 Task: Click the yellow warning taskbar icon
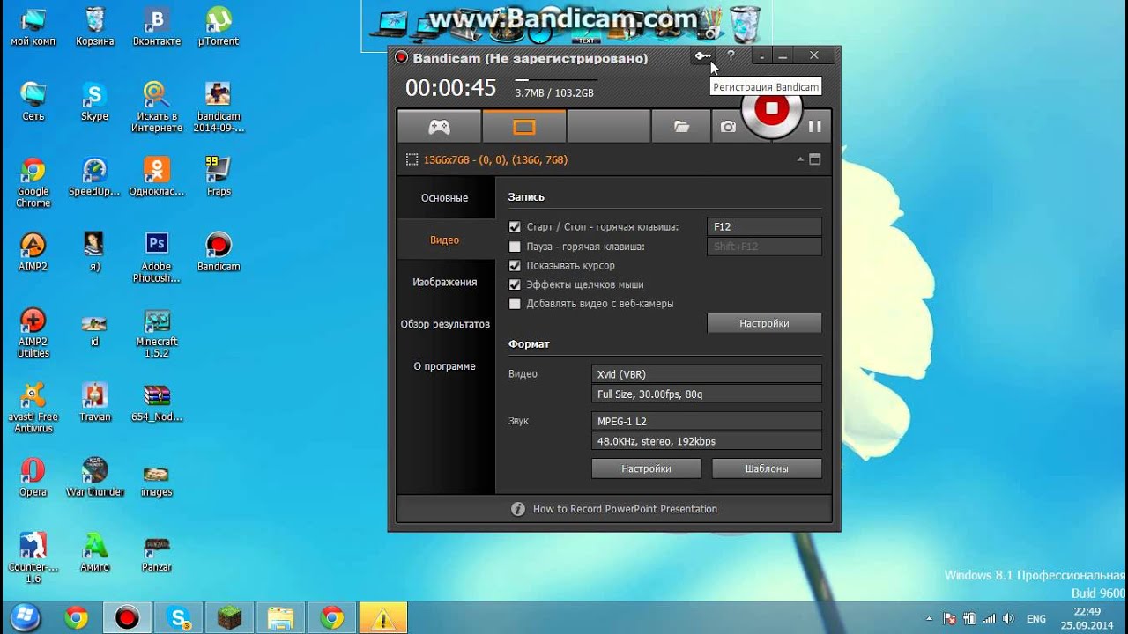point(382,618)
